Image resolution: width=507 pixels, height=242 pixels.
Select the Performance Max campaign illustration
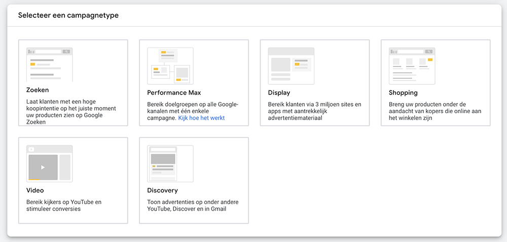coord(170,66)
